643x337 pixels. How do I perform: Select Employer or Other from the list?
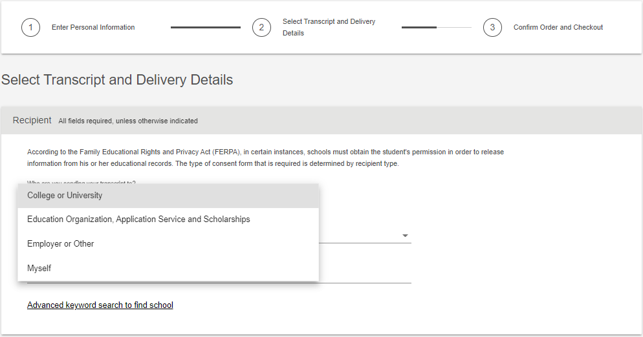168,244
